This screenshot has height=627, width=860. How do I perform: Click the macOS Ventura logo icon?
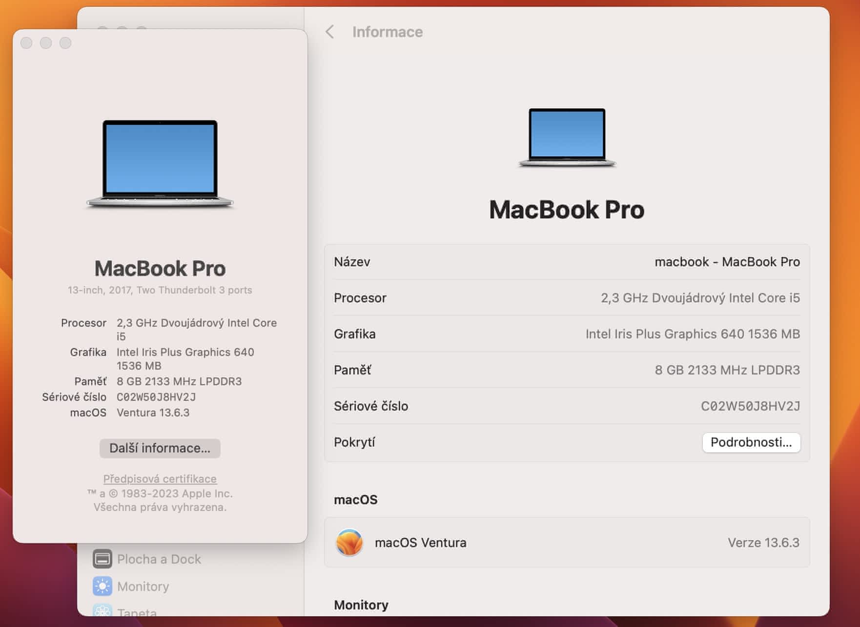tap(349, 542)
